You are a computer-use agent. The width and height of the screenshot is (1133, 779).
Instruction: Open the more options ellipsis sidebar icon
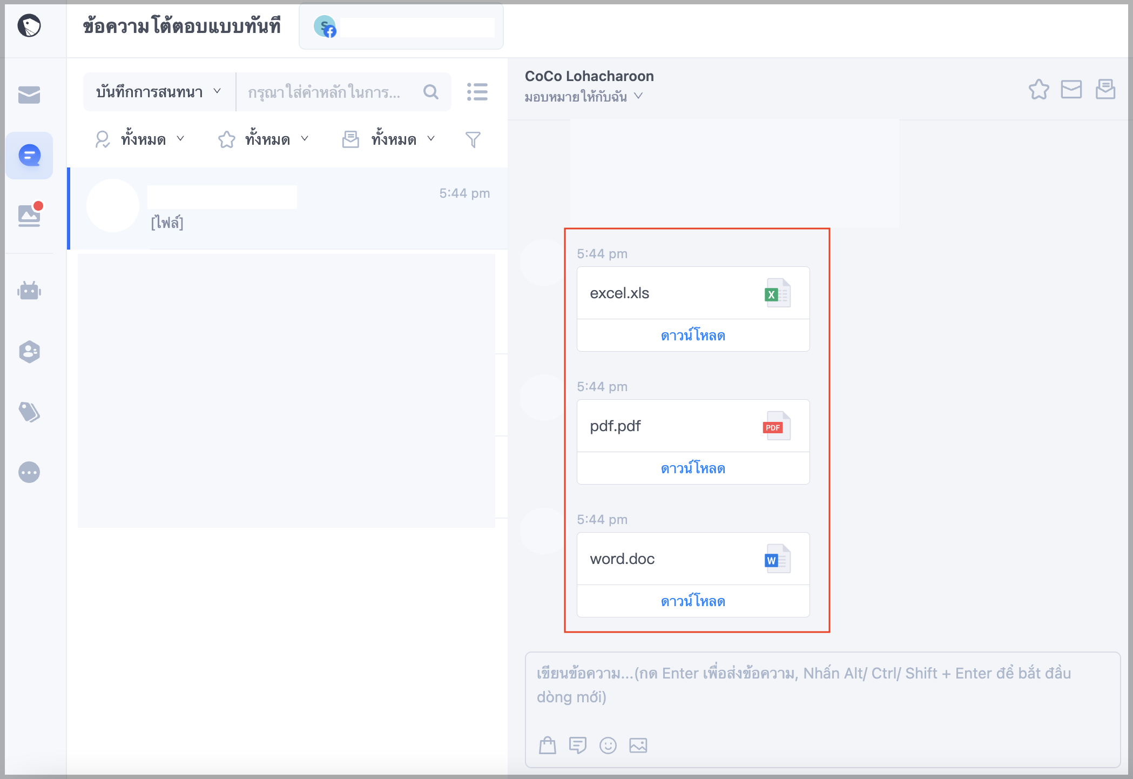[x=29, y=472]
